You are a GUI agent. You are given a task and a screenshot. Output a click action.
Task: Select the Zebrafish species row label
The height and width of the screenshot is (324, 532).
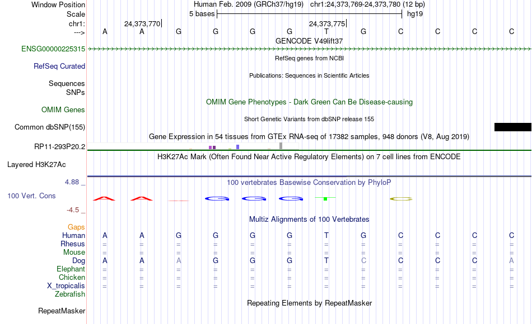pyautogui.click(x=70, y=294)
